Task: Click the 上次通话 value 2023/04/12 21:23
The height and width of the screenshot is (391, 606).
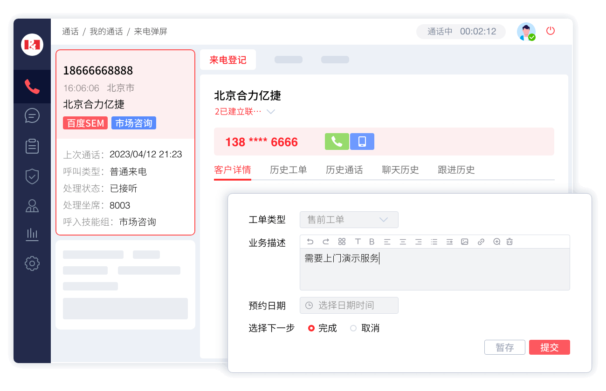Action: tap(146, 155)
